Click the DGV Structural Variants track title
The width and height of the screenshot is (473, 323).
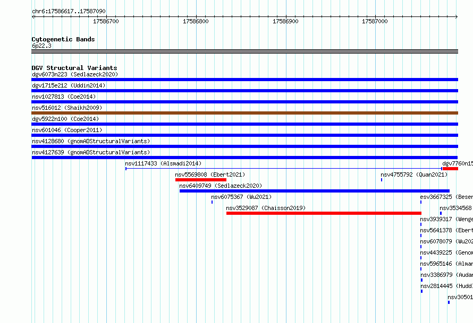click(74, 68)
